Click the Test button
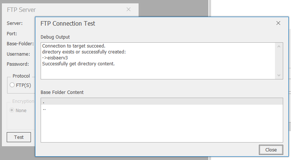Viewport: 291px width, 160px height. (19, 137)
